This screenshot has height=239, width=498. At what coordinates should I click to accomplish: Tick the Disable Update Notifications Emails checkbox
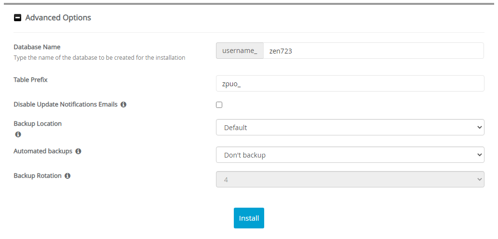[219, 105]
